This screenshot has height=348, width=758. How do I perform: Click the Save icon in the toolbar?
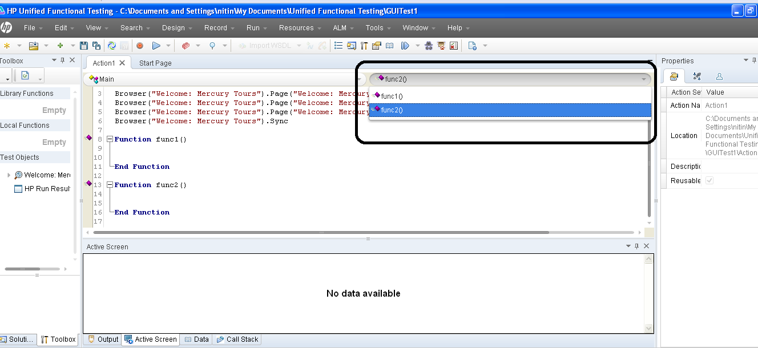83,45
